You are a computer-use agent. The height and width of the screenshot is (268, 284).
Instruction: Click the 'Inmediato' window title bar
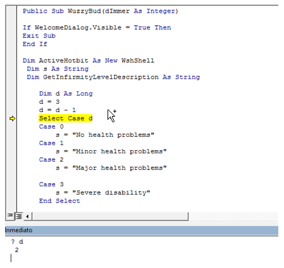[x=142, y=230]
